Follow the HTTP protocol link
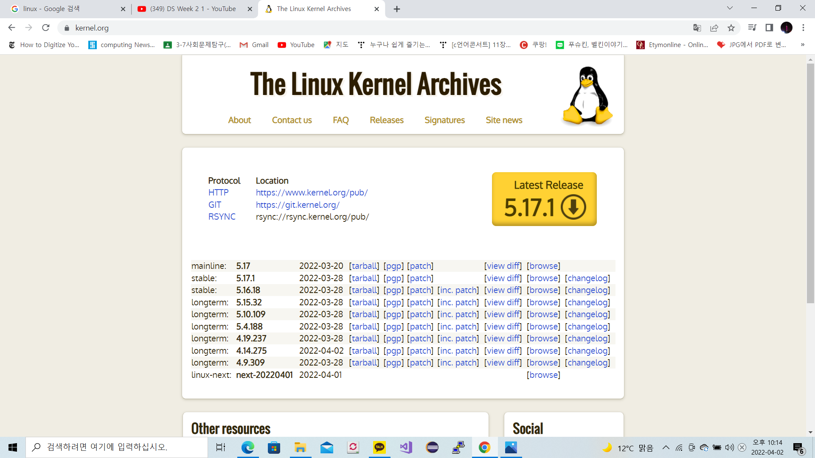This screenshot has width=815, height=458. coord(218,193)
